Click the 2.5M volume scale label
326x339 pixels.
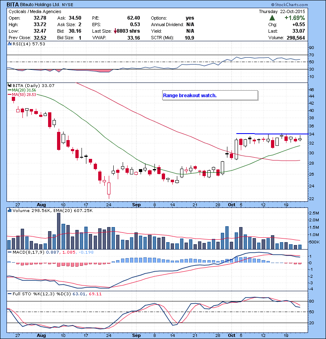(x=314, y=213)
